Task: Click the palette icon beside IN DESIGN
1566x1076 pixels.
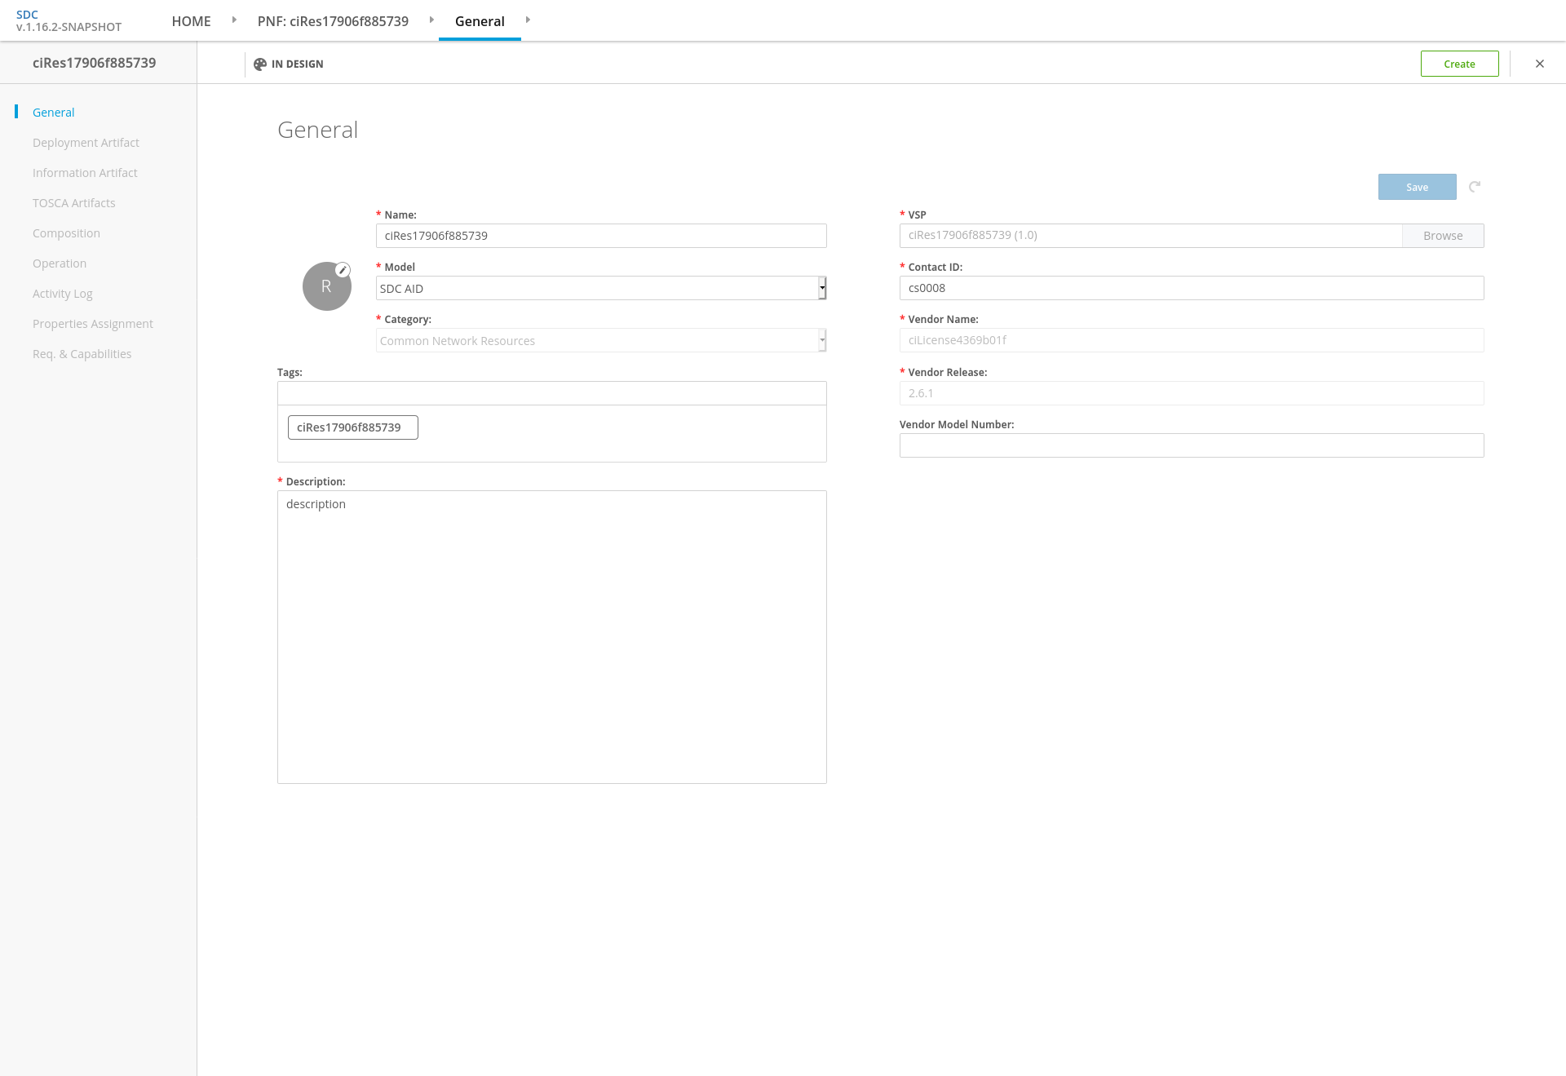Action: [260, 64]
